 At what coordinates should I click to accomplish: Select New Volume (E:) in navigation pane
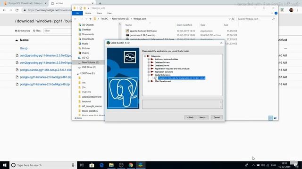tap(90, 62)
